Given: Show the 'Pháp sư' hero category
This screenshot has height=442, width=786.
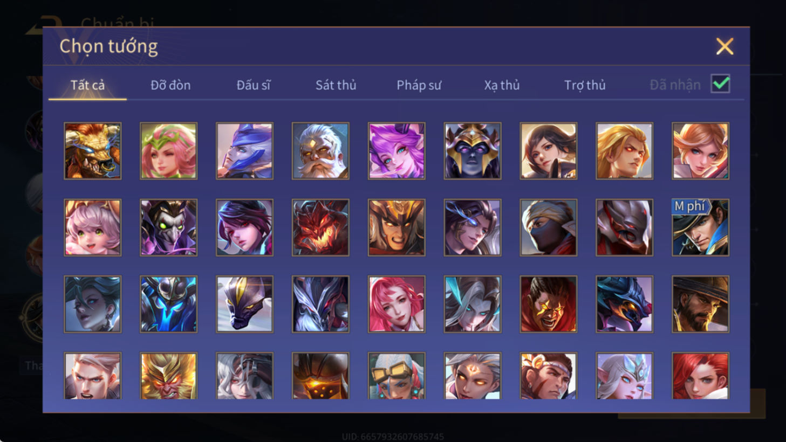Looking at the screenshot, I should [x=419, y=85].
